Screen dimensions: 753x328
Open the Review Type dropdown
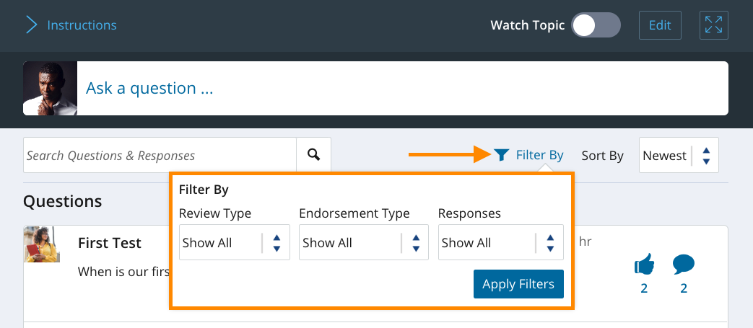[235, 243]
